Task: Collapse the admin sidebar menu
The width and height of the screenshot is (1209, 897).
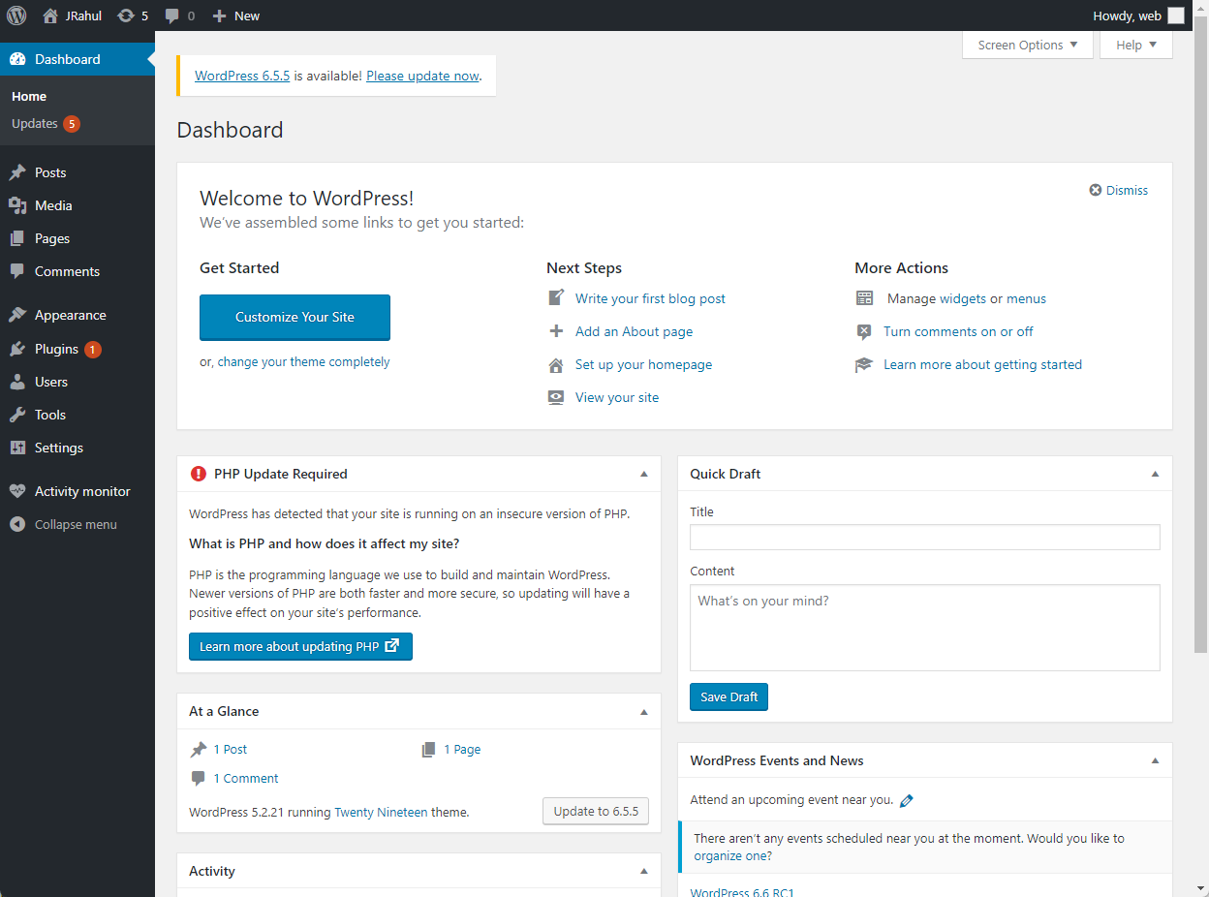Action: pyautogui.click(x=75, y=524)
